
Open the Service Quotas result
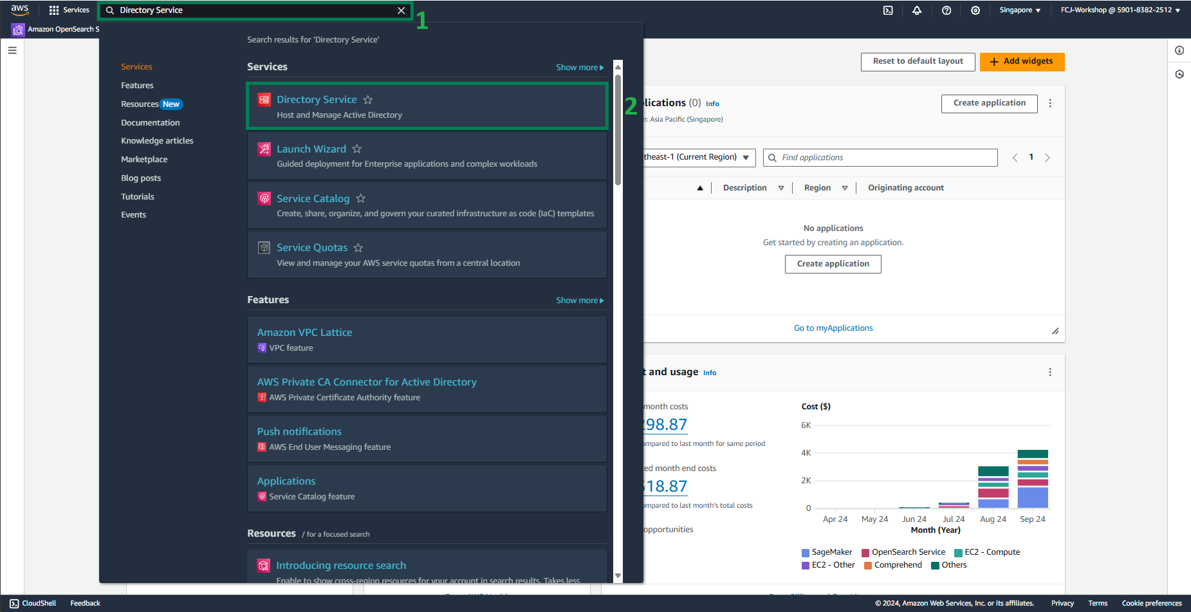click(312, 248)
